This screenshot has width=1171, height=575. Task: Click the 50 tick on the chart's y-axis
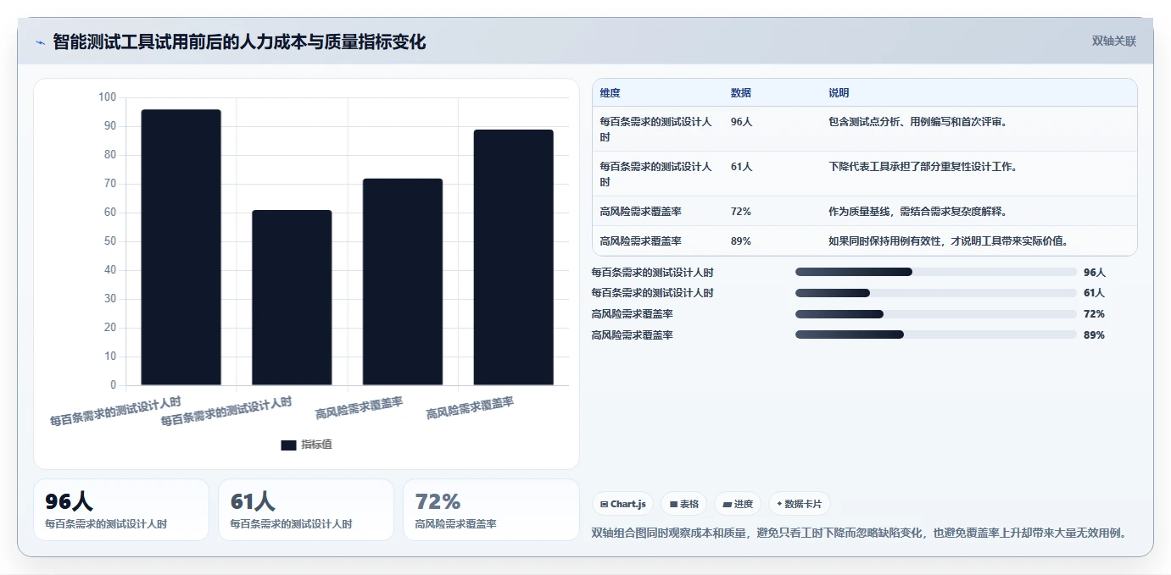pyautogui.click(x=110, y=241)
